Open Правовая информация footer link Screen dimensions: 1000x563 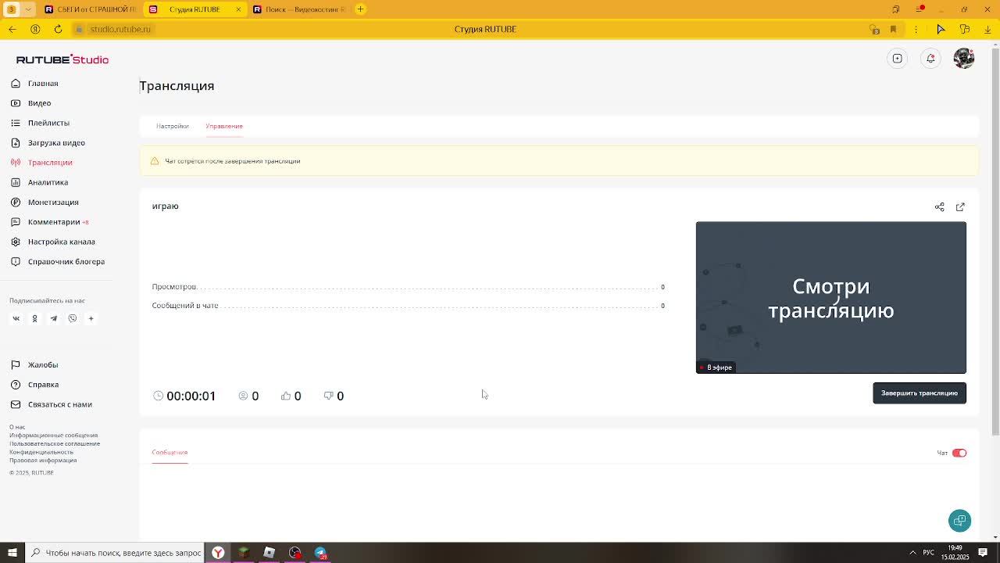[43, 461]
